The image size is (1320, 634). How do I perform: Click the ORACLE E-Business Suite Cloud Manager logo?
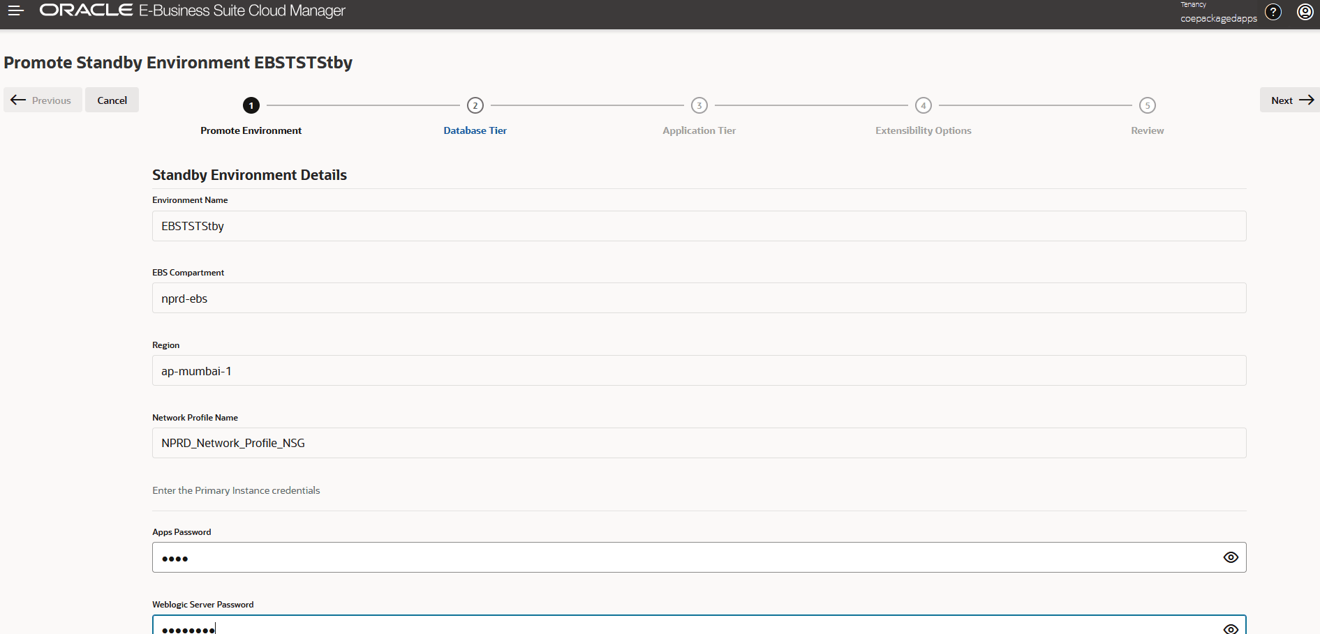[193, 10]
